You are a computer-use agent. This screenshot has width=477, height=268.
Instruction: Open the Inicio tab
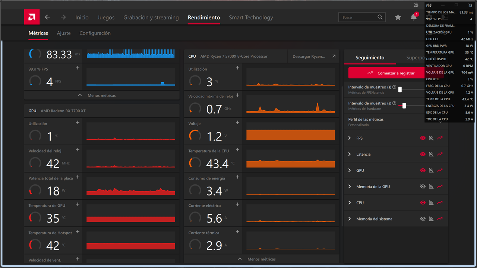(82, 17)
